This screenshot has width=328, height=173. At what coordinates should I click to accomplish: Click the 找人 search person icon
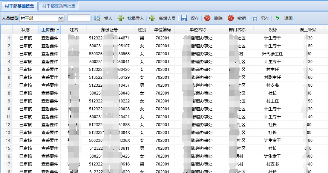tap(97, 18)
